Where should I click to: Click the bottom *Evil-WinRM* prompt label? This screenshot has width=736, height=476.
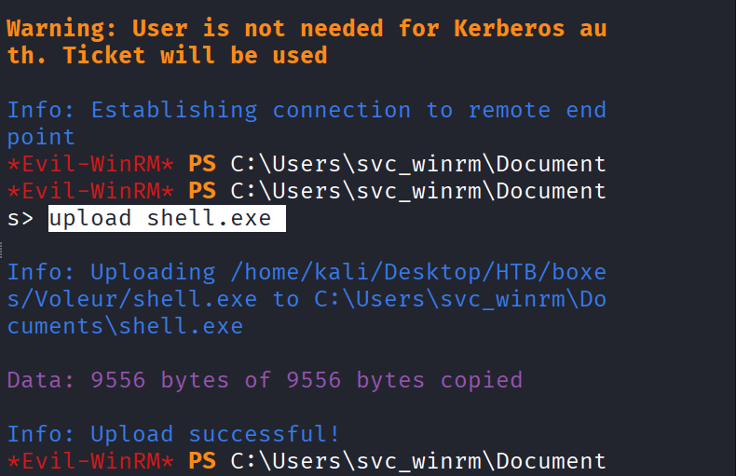[89, 461]
